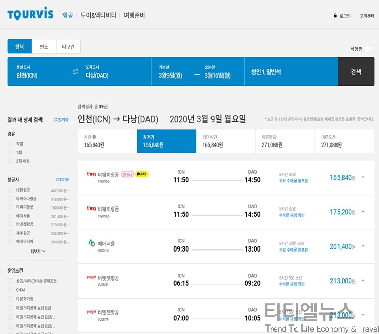This screenshot has height=334, width=379.
Task: Click Air Seoul logo in results
Action: pyautogui.click(x=92, y=243)
